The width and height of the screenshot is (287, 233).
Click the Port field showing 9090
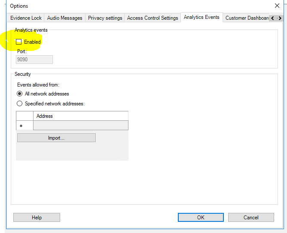(34, 60)
